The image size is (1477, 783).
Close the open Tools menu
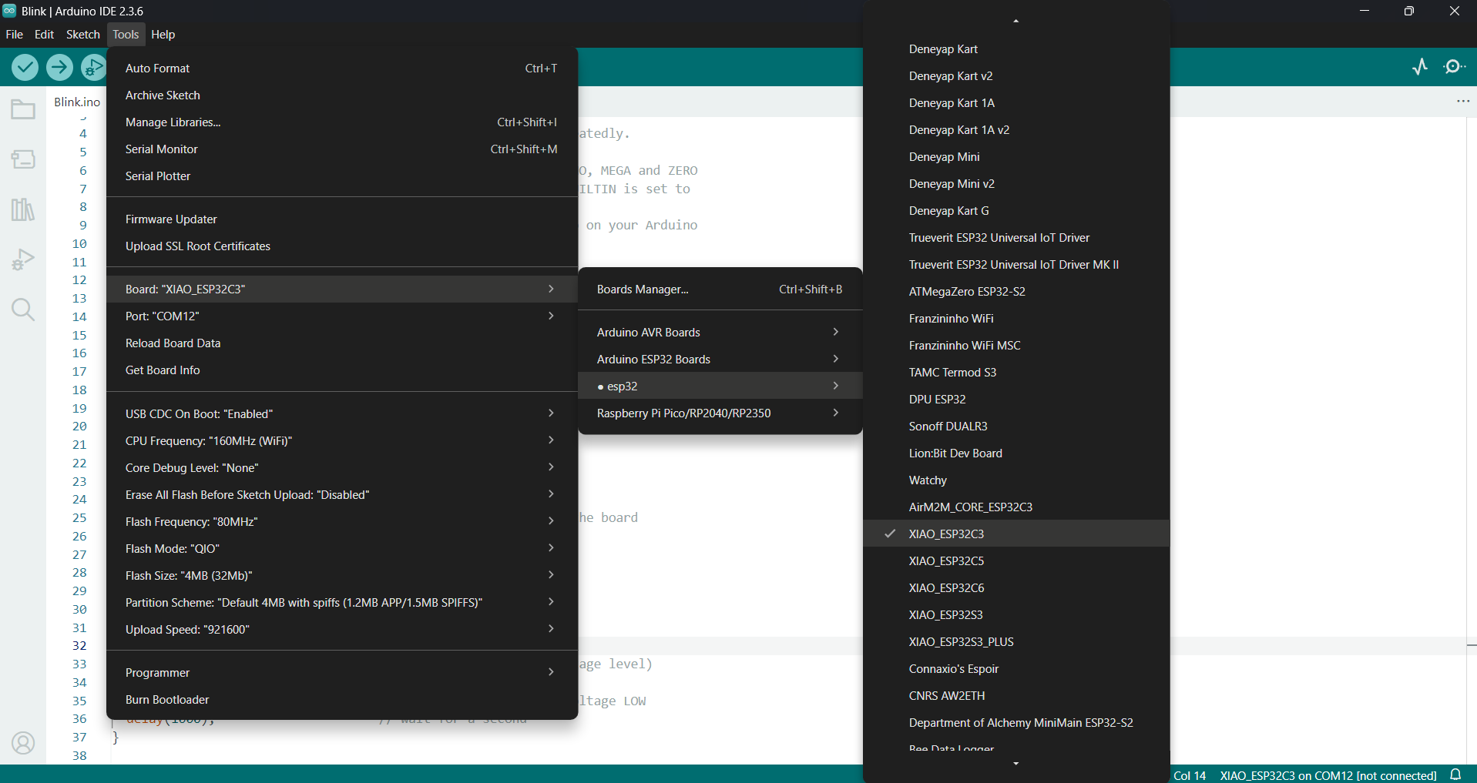(126, 34)
